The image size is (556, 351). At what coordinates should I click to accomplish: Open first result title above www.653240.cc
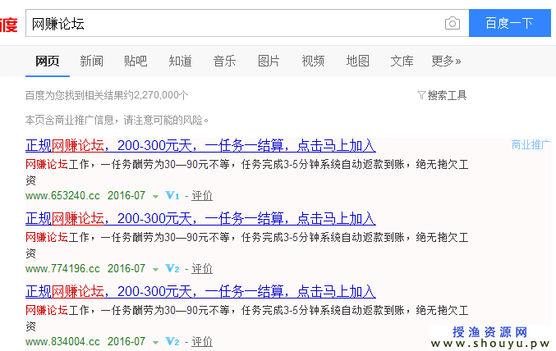pos(200,146)
